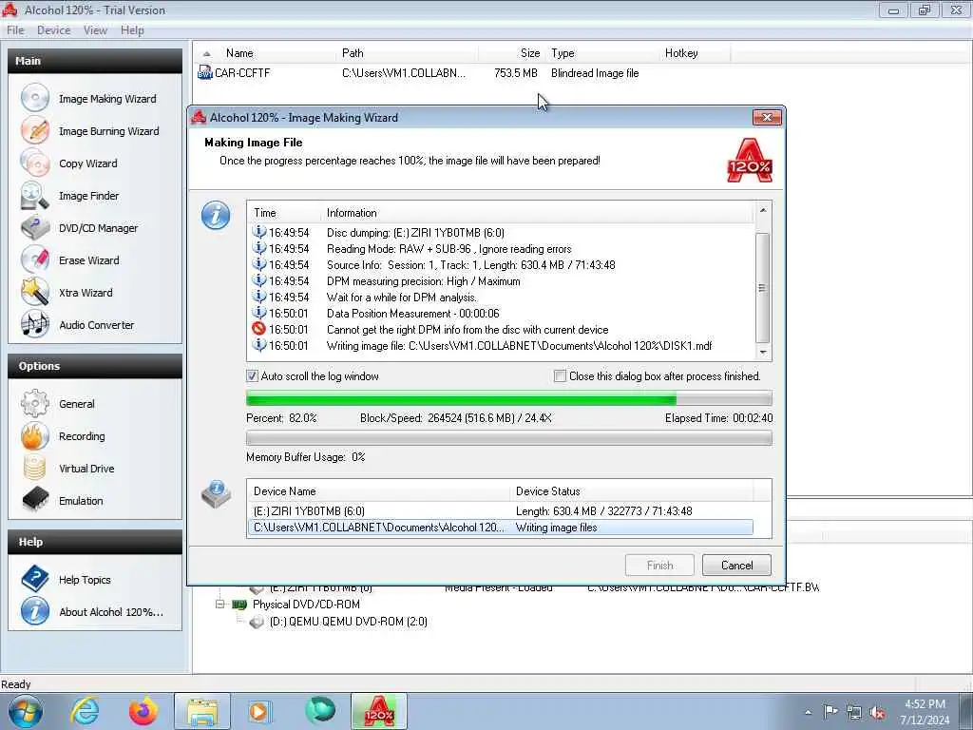Click the Finish button
Screen dimensions: 973x730
click(659, 566)
